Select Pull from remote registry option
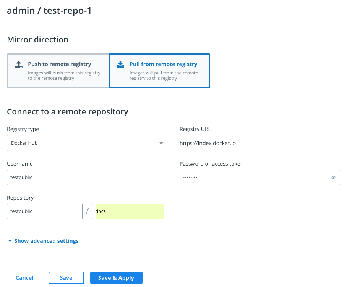Image resolution: width=350 pixels, height=287 pixels. (159, 71)
